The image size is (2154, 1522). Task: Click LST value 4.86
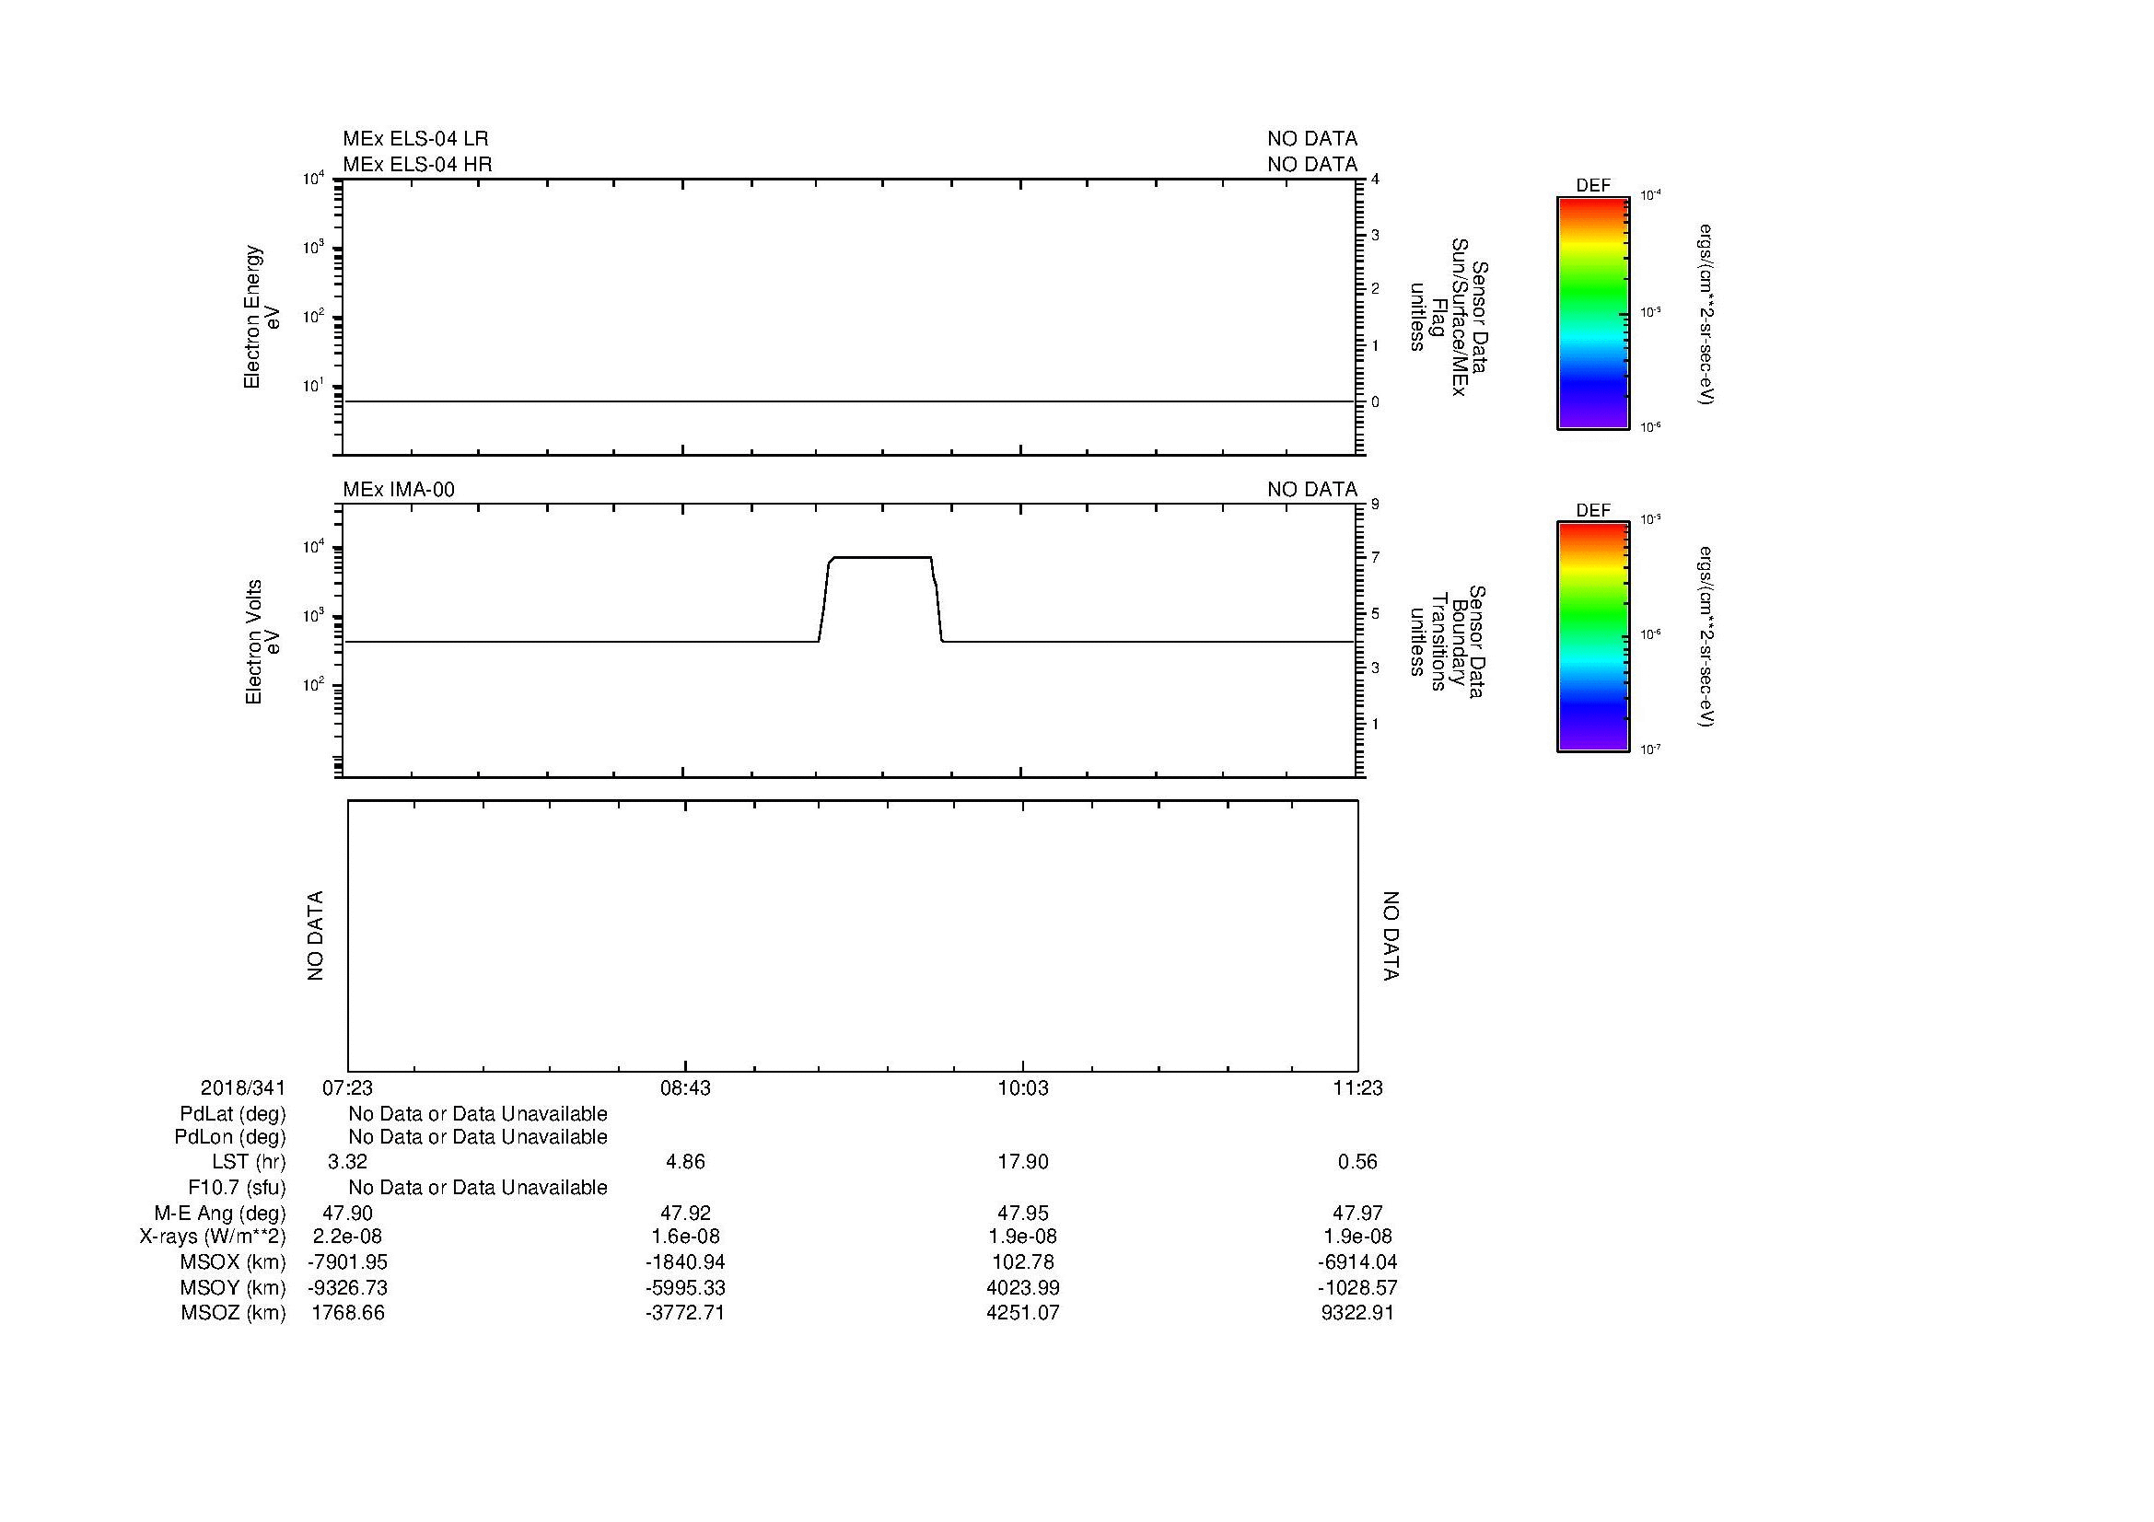tap(685, 1162)
